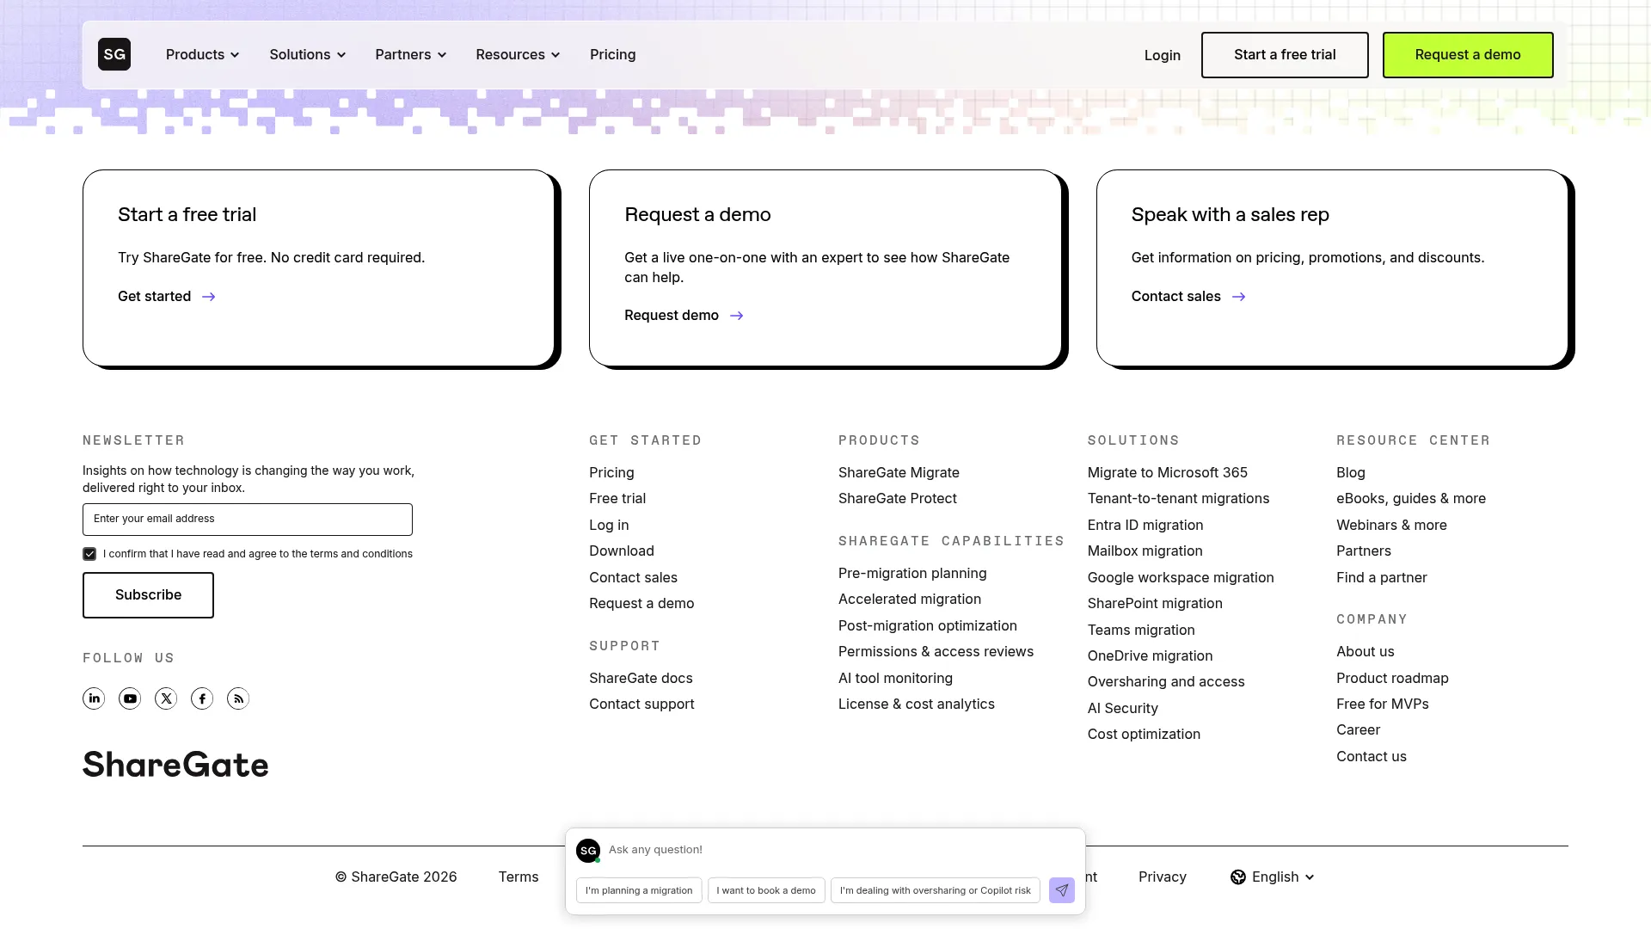The height and width of the screenshot is (929, 1651).
Task: Open ShareGate docs support link
Action: point(641,679)
